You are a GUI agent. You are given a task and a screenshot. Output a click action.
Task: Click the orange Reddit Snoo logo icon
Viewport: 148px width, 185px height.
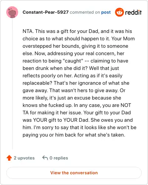click(119, 12)
